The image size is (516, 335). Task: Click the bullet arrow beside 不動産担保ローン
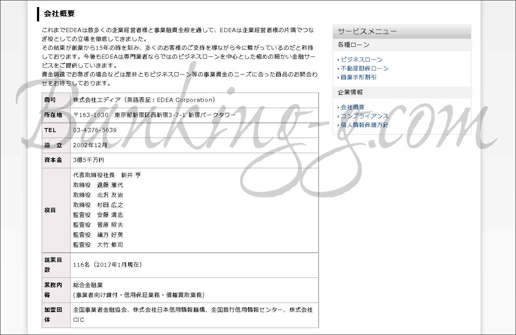pyautogui.click(x=338, y=69)
